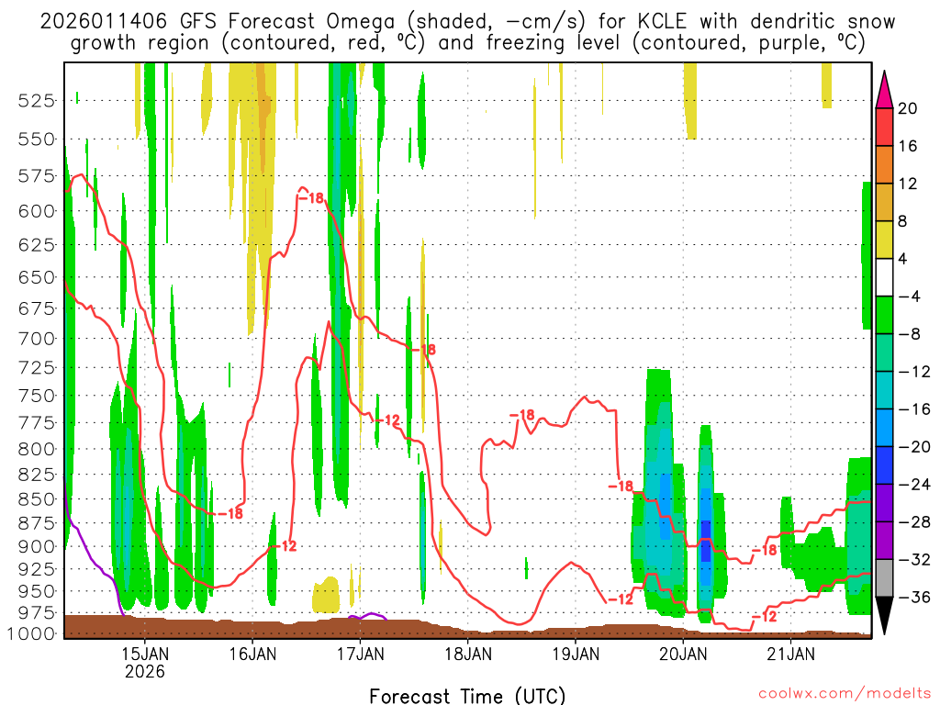940x705 pixels.
Task: Click the 975 pressure level label
Action: coord(37,612)
